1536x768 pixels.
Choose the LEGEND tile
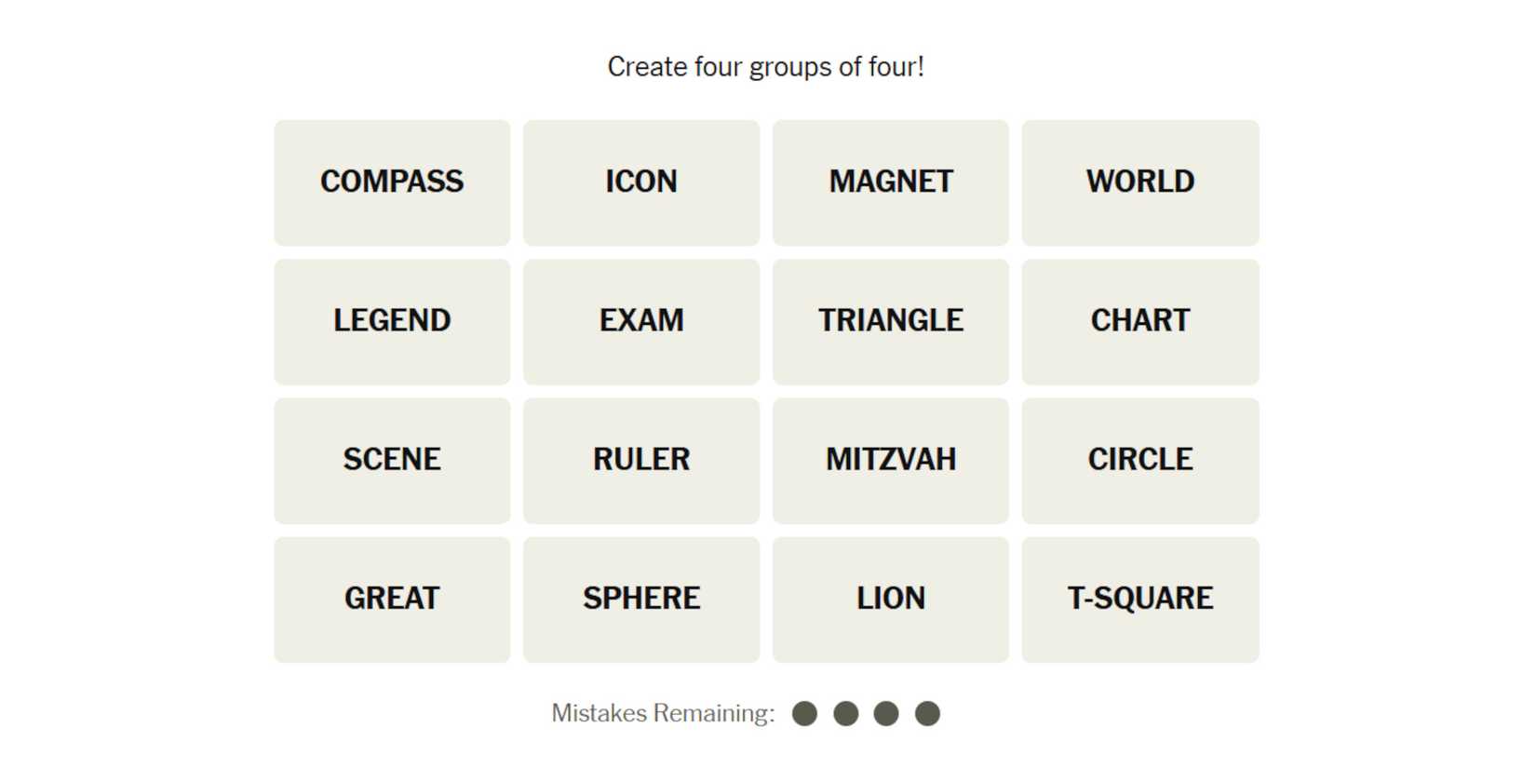[x=392, y=321]
